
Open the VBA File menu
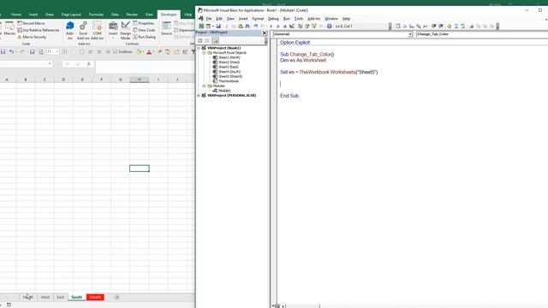point(209,19)
